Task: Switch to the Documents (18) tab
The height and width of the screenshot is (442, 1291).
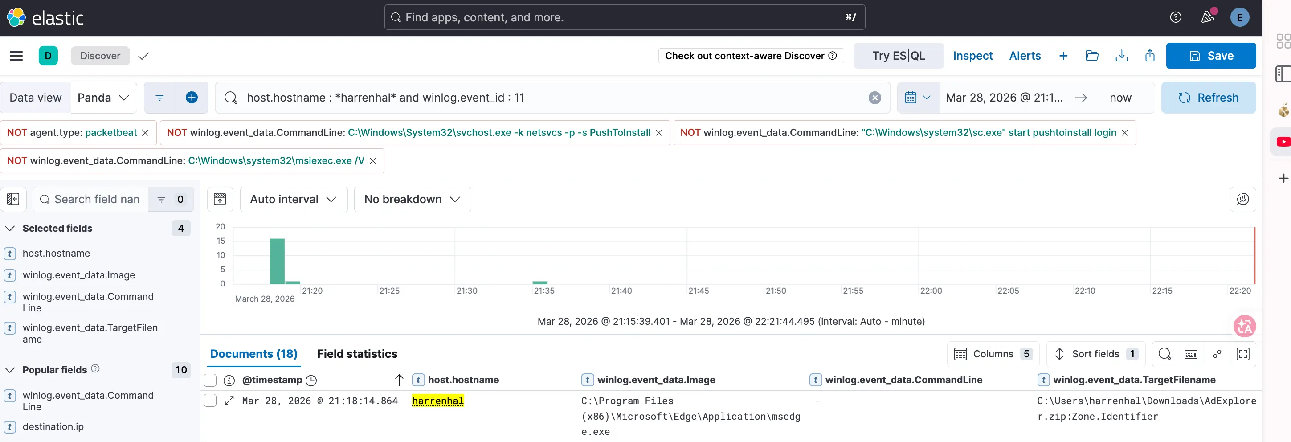Action: [253, 354]
